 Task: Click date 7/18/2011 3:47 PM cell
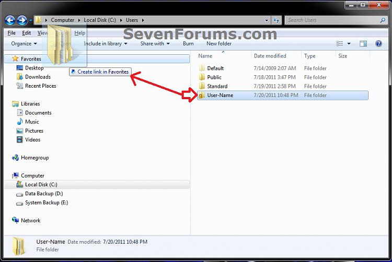[x=274, y=77]
